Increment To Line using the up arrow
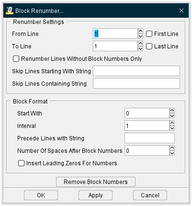 [x=140, y=44]
